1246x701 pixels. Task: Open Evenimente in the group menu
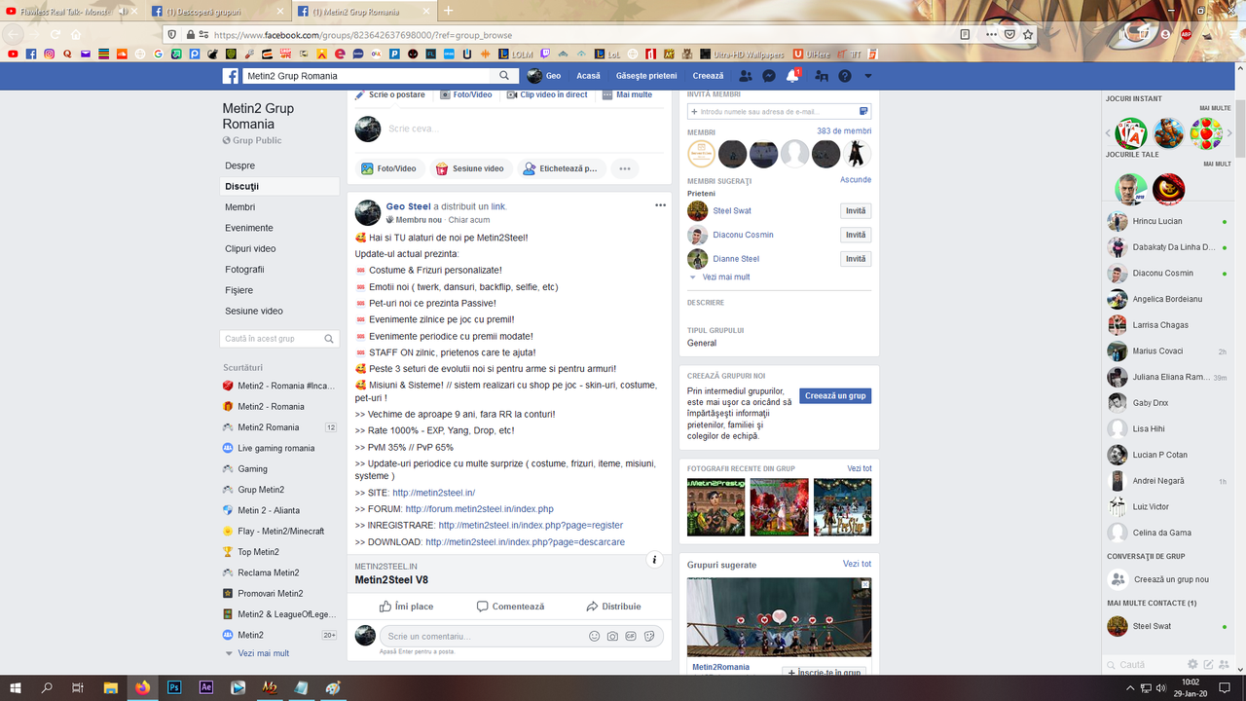[x=279, y=228]
